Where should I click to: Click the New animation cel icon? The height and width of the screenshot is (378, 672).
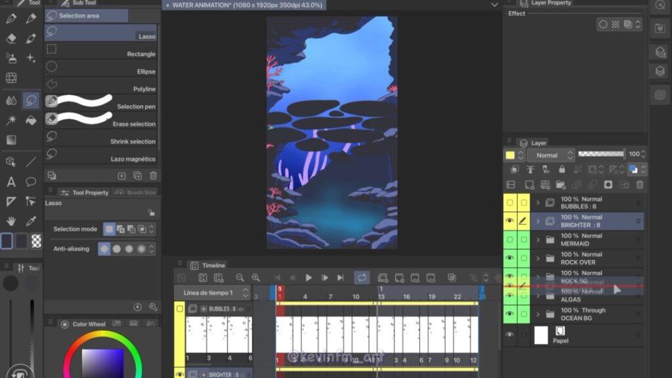pos(383,278)
